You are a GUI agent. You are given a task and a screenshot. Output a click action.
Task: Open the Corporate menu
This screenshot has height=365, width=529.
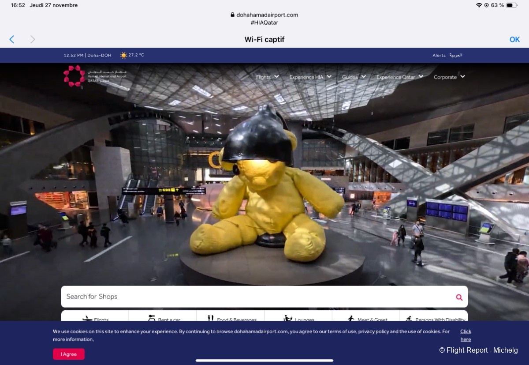[449, 77]
